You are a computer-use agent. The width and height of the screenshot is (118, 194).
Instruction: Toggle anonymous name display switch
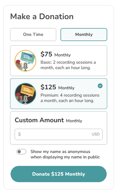tap(21, 152)
